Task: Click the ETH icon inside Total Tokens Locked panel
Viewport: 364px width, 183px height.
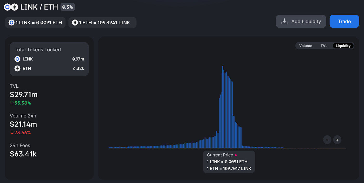Action: coord(17,68)
